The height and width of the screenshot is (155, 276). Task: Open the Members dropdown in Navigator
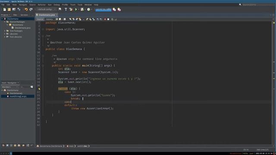(x=9, y=87)
